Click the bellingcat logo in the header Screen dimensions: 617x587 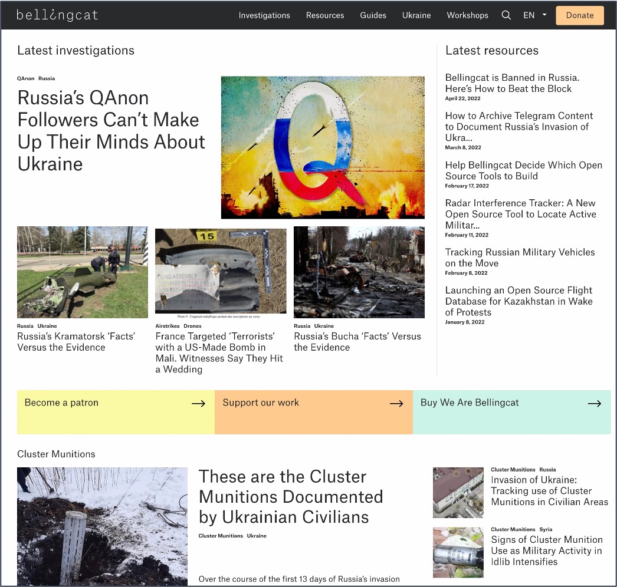point(57,15)
